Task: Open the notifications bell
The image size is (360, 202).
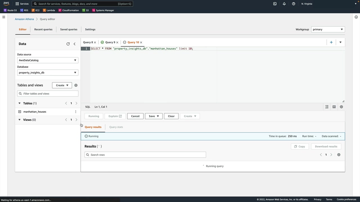Action: click(284, 4)
